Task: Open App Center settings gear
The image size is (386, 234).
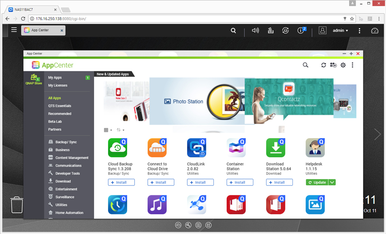Action: tap(343, 65)
